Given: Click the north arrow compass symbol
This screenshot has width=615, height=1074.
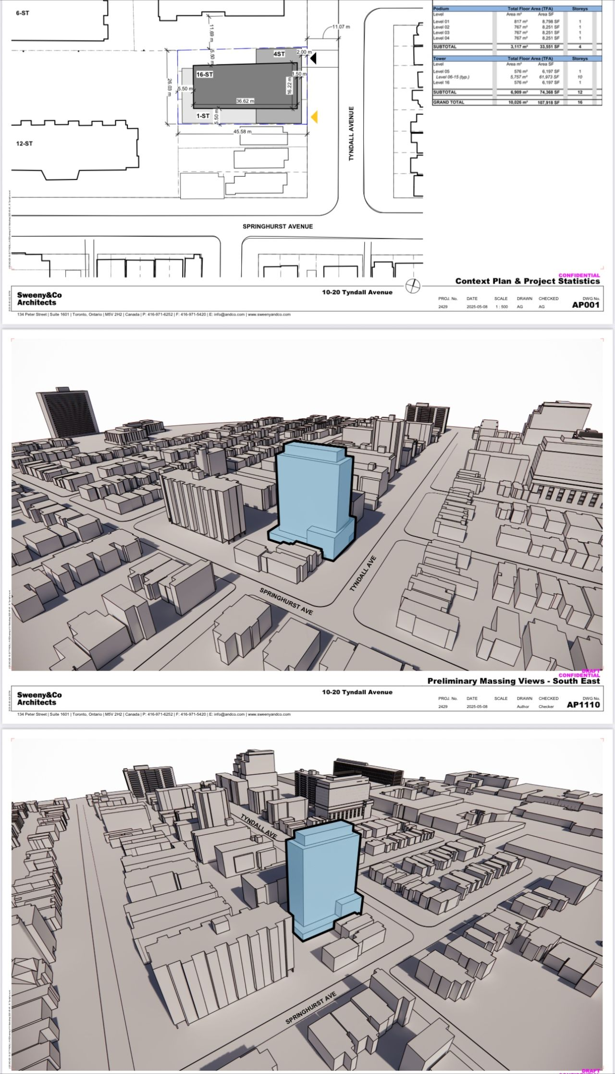Looking at the screenshot, I should tap(412, 286).
